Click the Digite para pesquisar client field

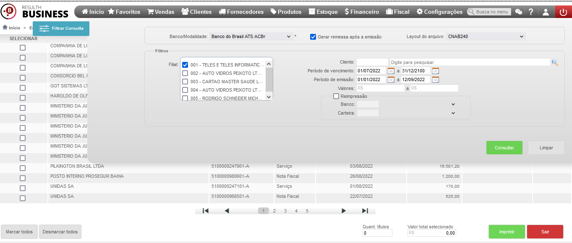point(470,62)
